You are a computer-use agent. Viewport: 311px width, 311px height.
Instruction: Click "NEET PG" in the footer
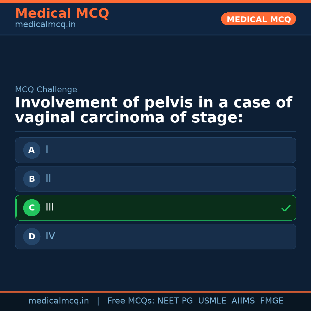175,301
